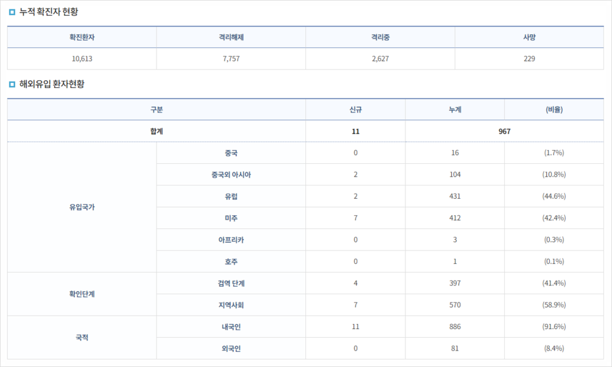
Task: Click new cases '0' in 아프리카 row
Action: tap(355, 240)
